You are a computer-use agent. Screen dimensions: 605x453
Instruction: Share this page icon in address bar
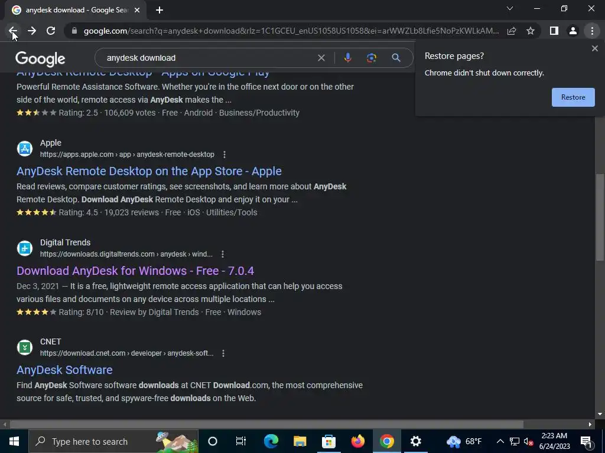[x=512, y=31]
